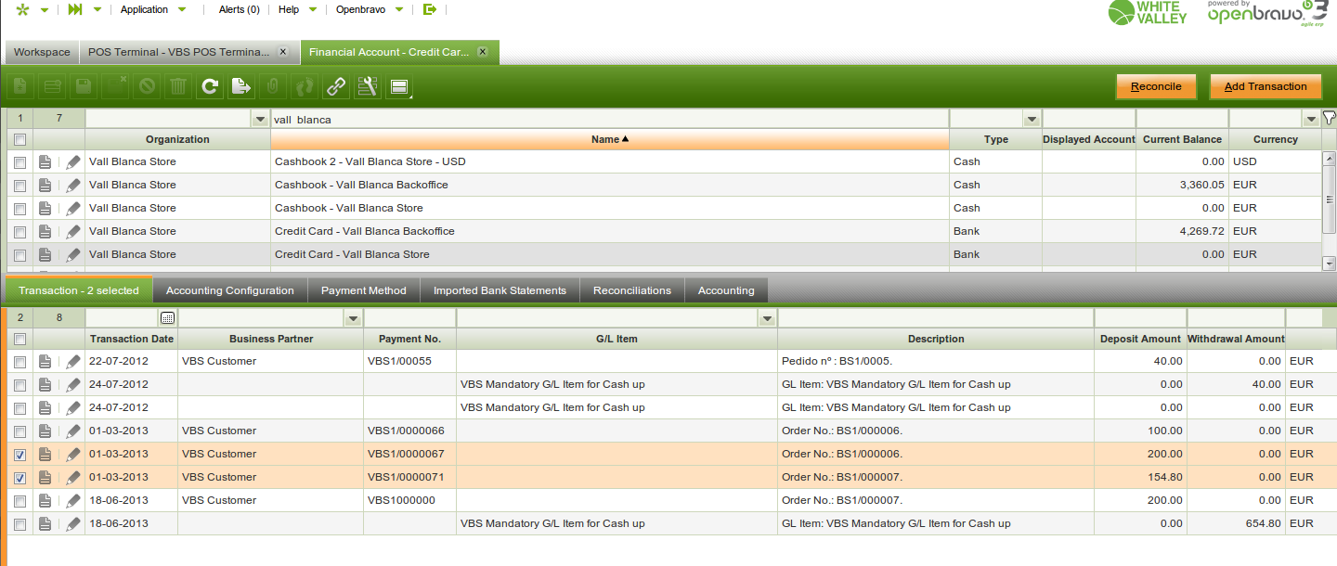The width and height of the screenshot is (1337, 566).
Task: Open form view icon for Cashbook 2 USD row
Action: point(45,161)
